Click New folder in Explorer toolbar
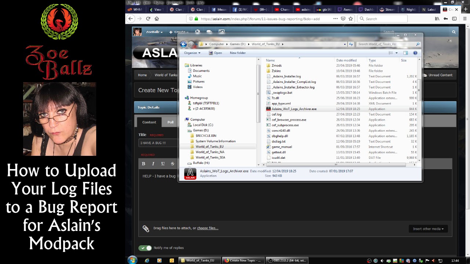 (x=238, y=53)
